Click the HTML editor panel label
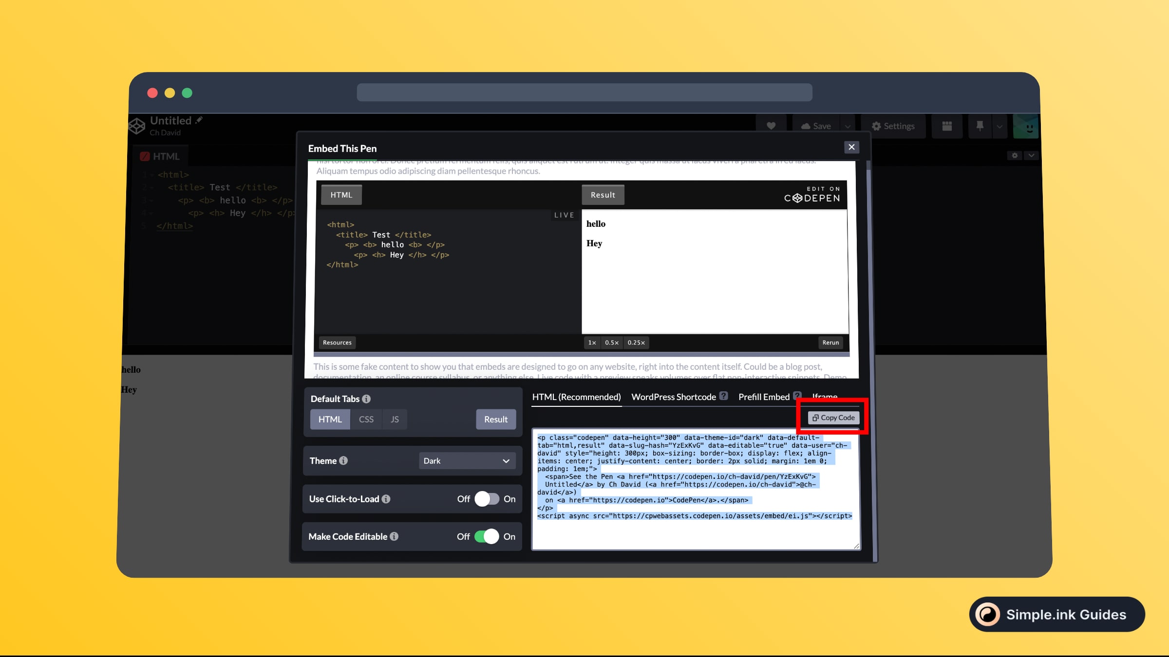The image size is (1169, 657). tap(160, 156)
